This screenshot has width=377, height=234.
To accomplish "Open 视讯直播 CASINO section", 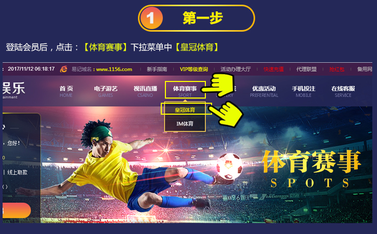I will click(x=145, y=91).
